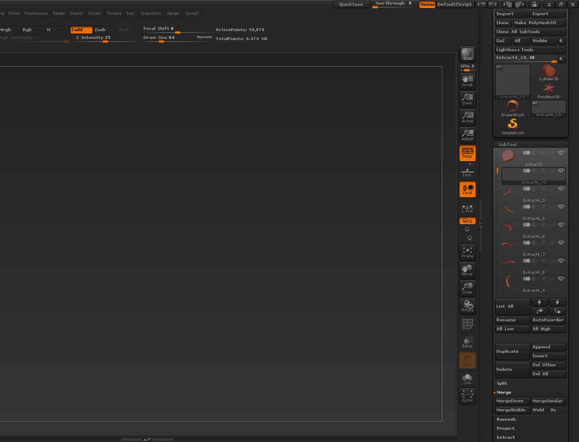The image size is (579, 442).
Task: Collapse the Merge section
Action: (x=503, y=392)
